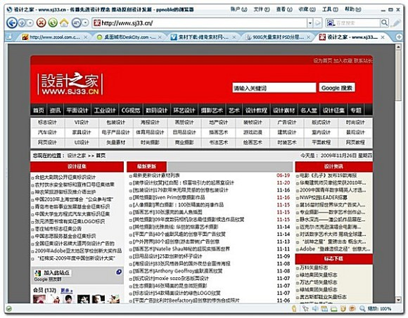The height and width of the screenshot is (318, 408).
Task: Open the history dropdown next to Forward button
Action: (x=30, y=23)
